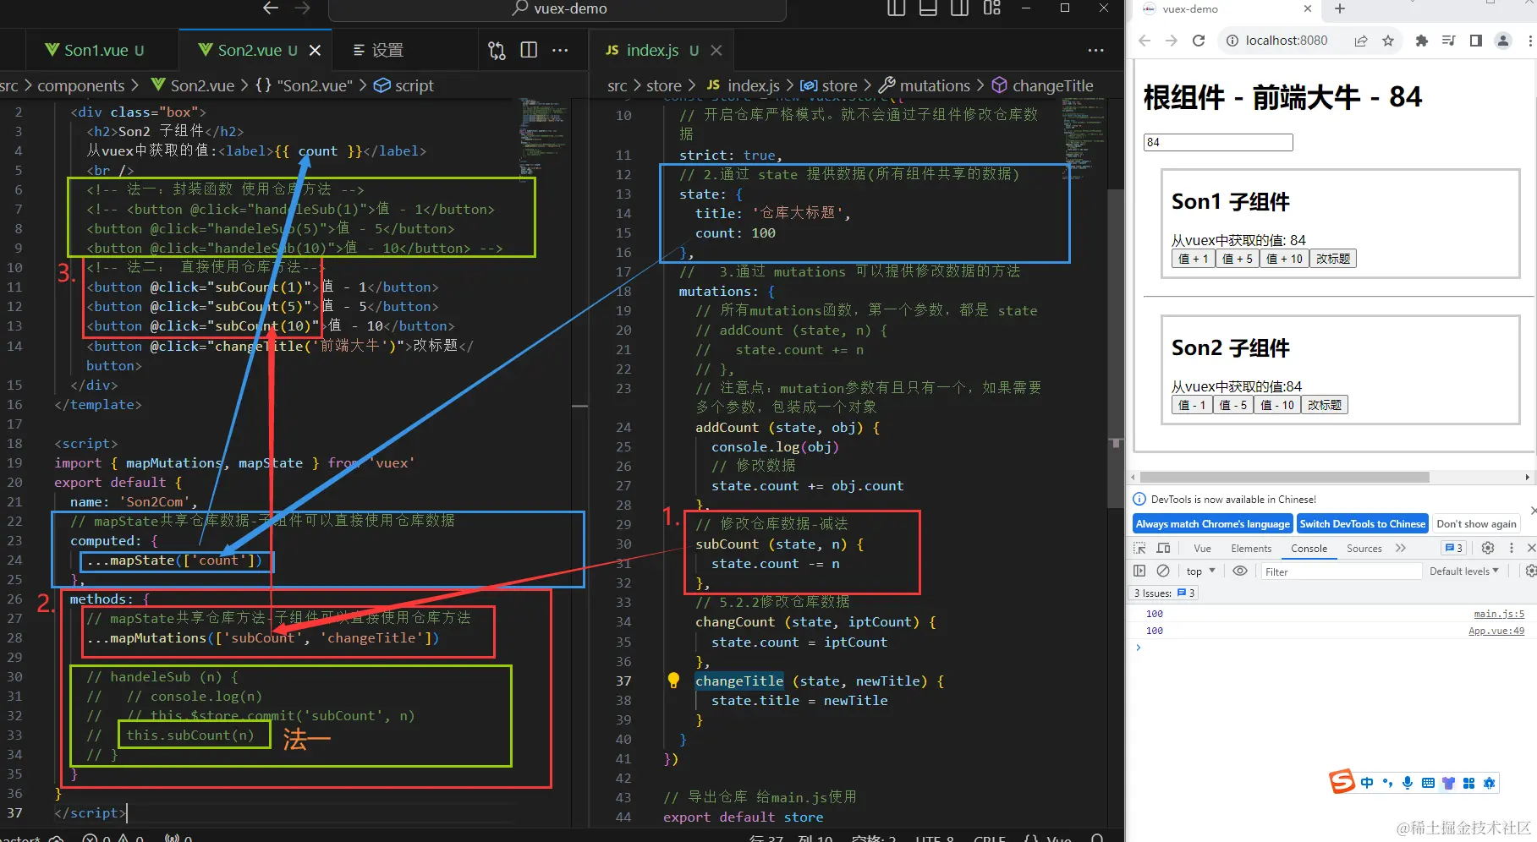
Task: Click Son2 值 - 1 button
Action: click(1192, 405)
